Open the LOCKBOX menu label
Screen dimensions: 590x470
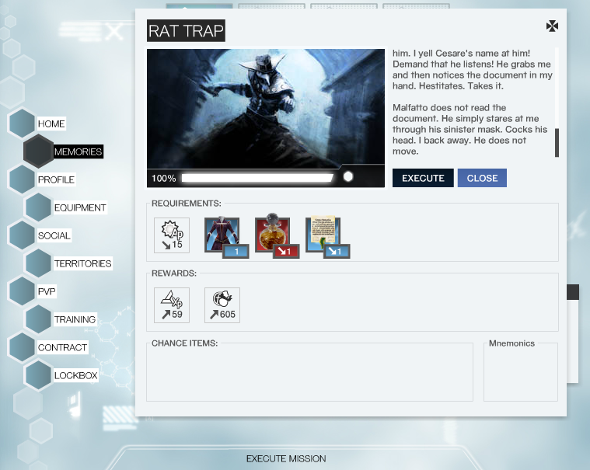75,376
